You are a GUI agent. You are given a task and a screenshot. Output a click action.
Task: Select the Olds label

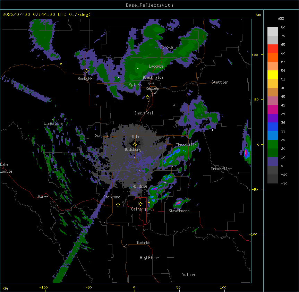tap(135, 137)
